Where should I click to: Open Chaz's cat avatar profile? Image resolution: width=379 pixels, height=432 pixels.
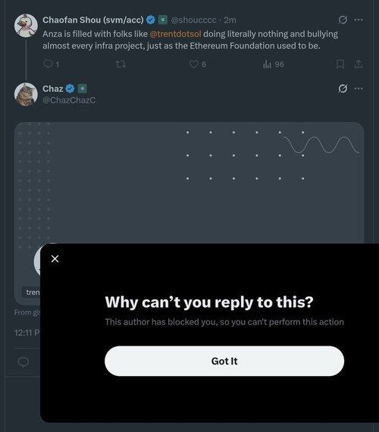pyautogui.click(x=26, y=94)
